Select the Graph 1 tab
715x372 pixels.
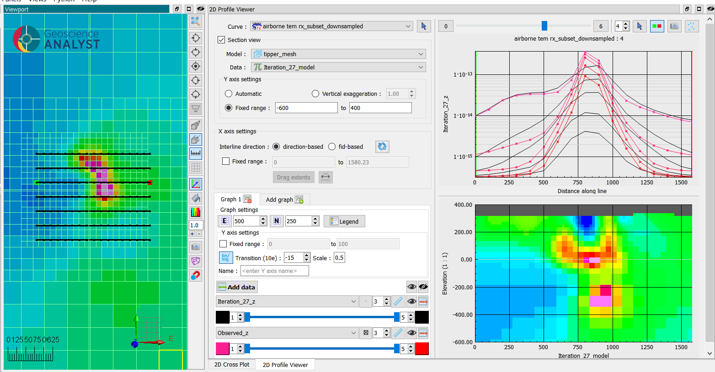click(x=237, y=199)
